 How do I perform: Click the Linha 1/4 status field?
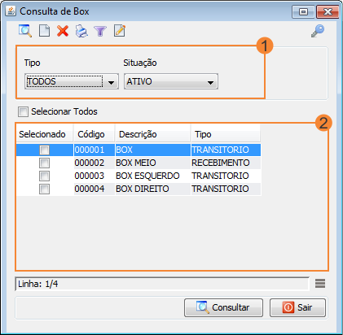(x=162, y=284)
